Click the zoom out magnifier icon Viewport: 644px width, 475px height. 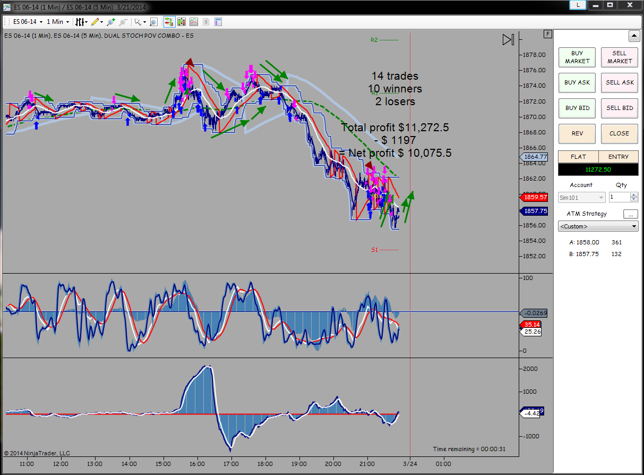click(x=123, y=22)
